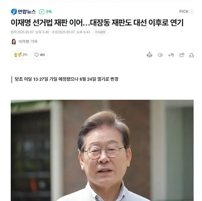This screenshot has height=201, width=202.
Task: Click the PiCK label
Action: click(184, 12)
